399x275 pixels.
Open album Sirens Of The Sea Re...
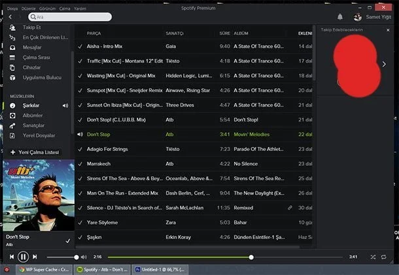click(259, 178)
